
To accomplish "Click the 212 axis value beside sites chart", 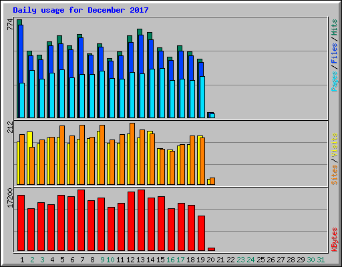I will (10, 127).
